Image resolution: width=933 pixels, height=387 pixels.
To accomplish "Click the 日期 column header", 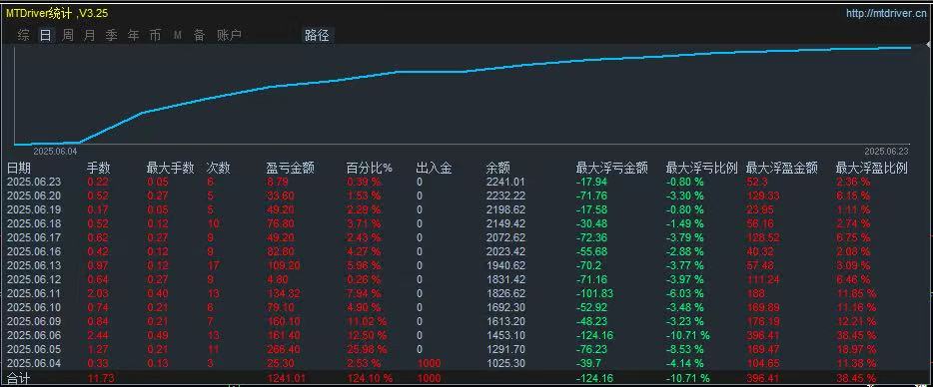I will tap(18, 169).
